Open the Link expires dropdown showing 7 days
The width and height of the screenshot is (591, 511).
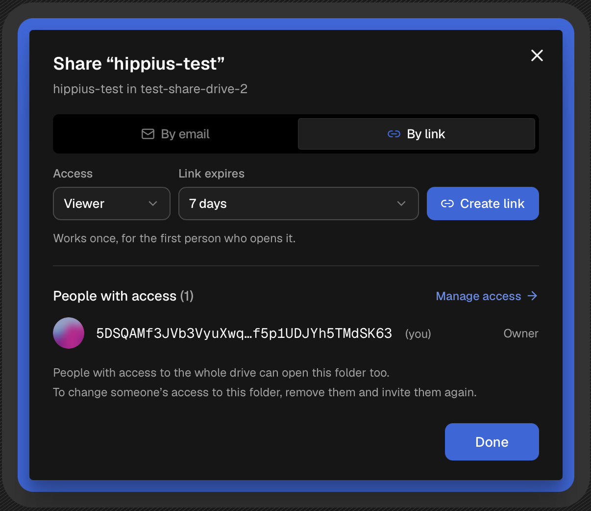pyautogui.click(x=298, y=204)
